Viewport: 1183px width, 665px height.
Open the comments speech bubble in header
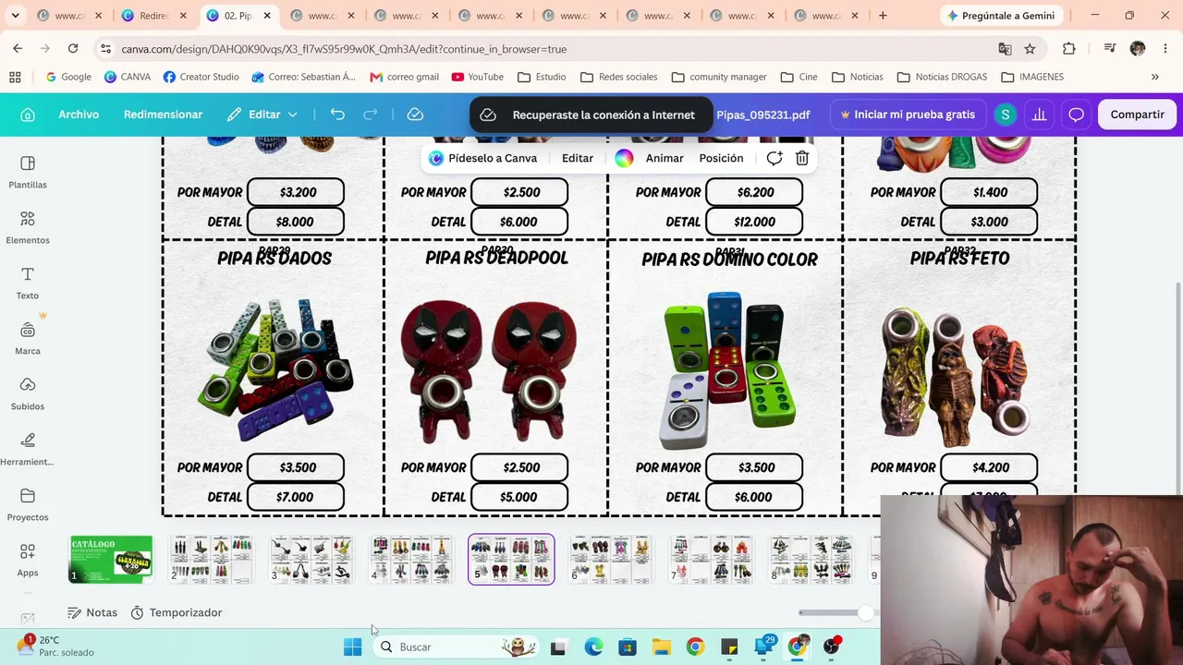pos(1076,115)
